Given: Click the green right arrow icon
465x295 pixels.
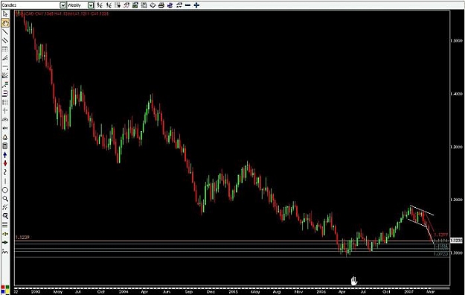Looking at the screenshot, I should coord(5,242).
